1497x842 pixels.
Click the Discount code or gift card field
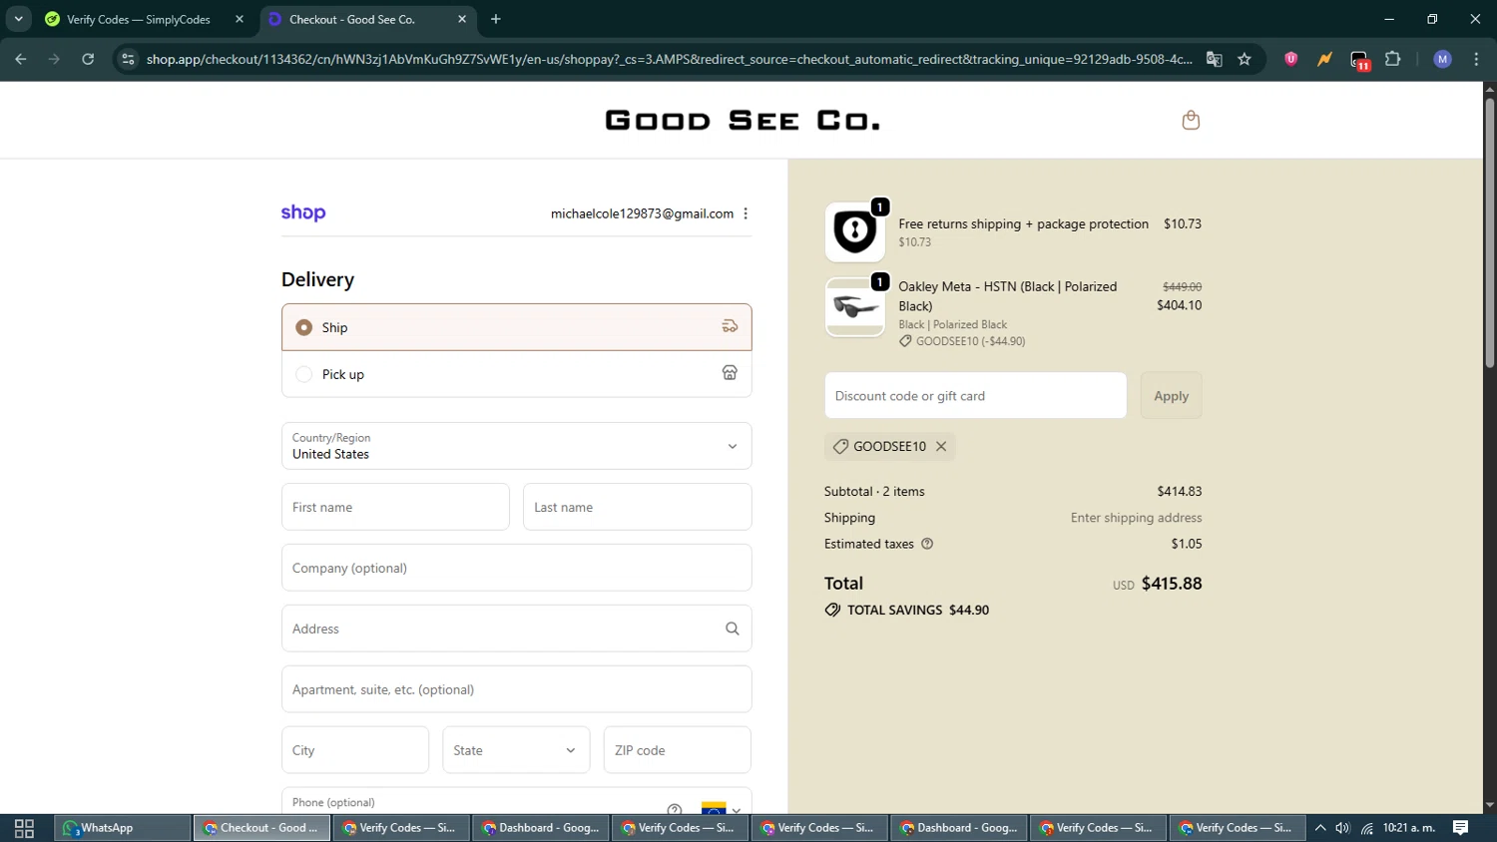pyautogui.click(x=975, y=396)
